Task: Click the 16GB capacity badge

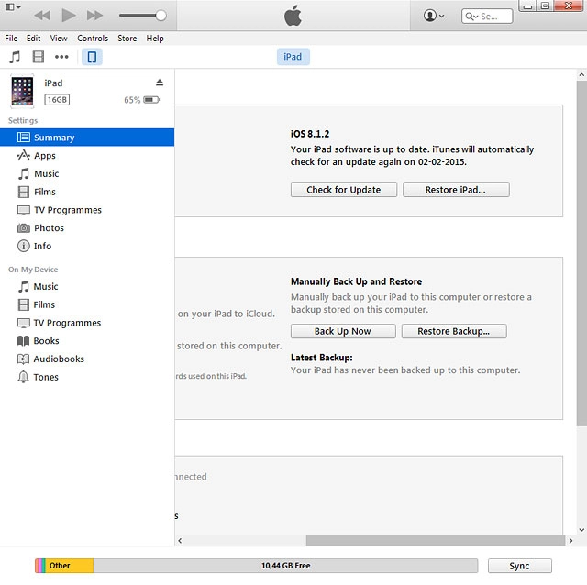Action: [57, 100]
